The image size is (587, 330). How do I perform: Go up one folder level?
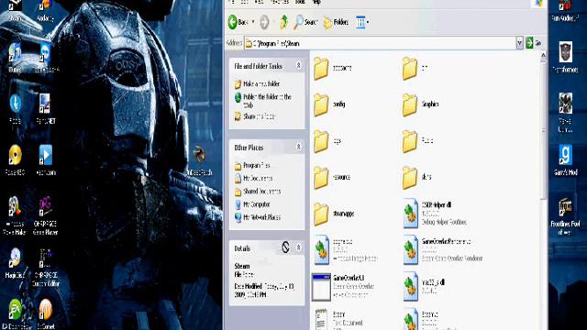[283, 22]
